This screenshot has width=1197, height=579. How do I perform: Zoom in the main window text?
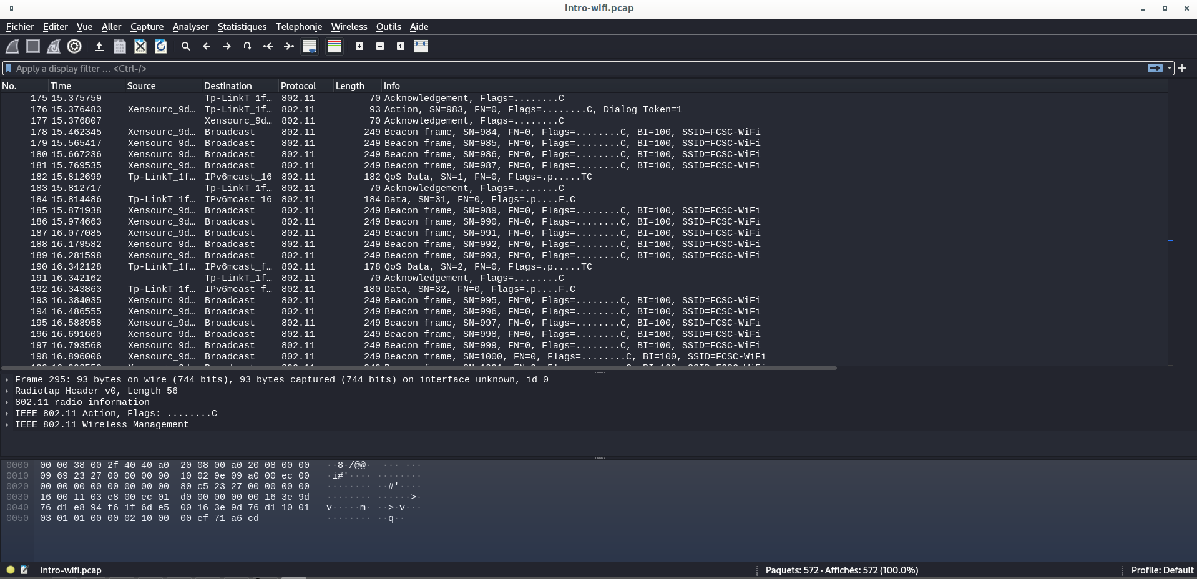point(359,46)
